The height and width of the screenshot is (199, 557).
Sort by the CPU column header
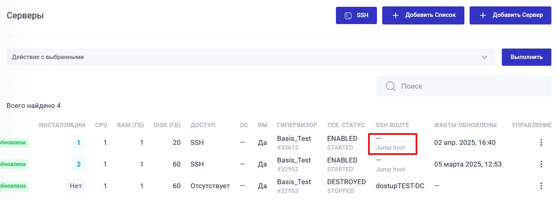click(101, 125)
